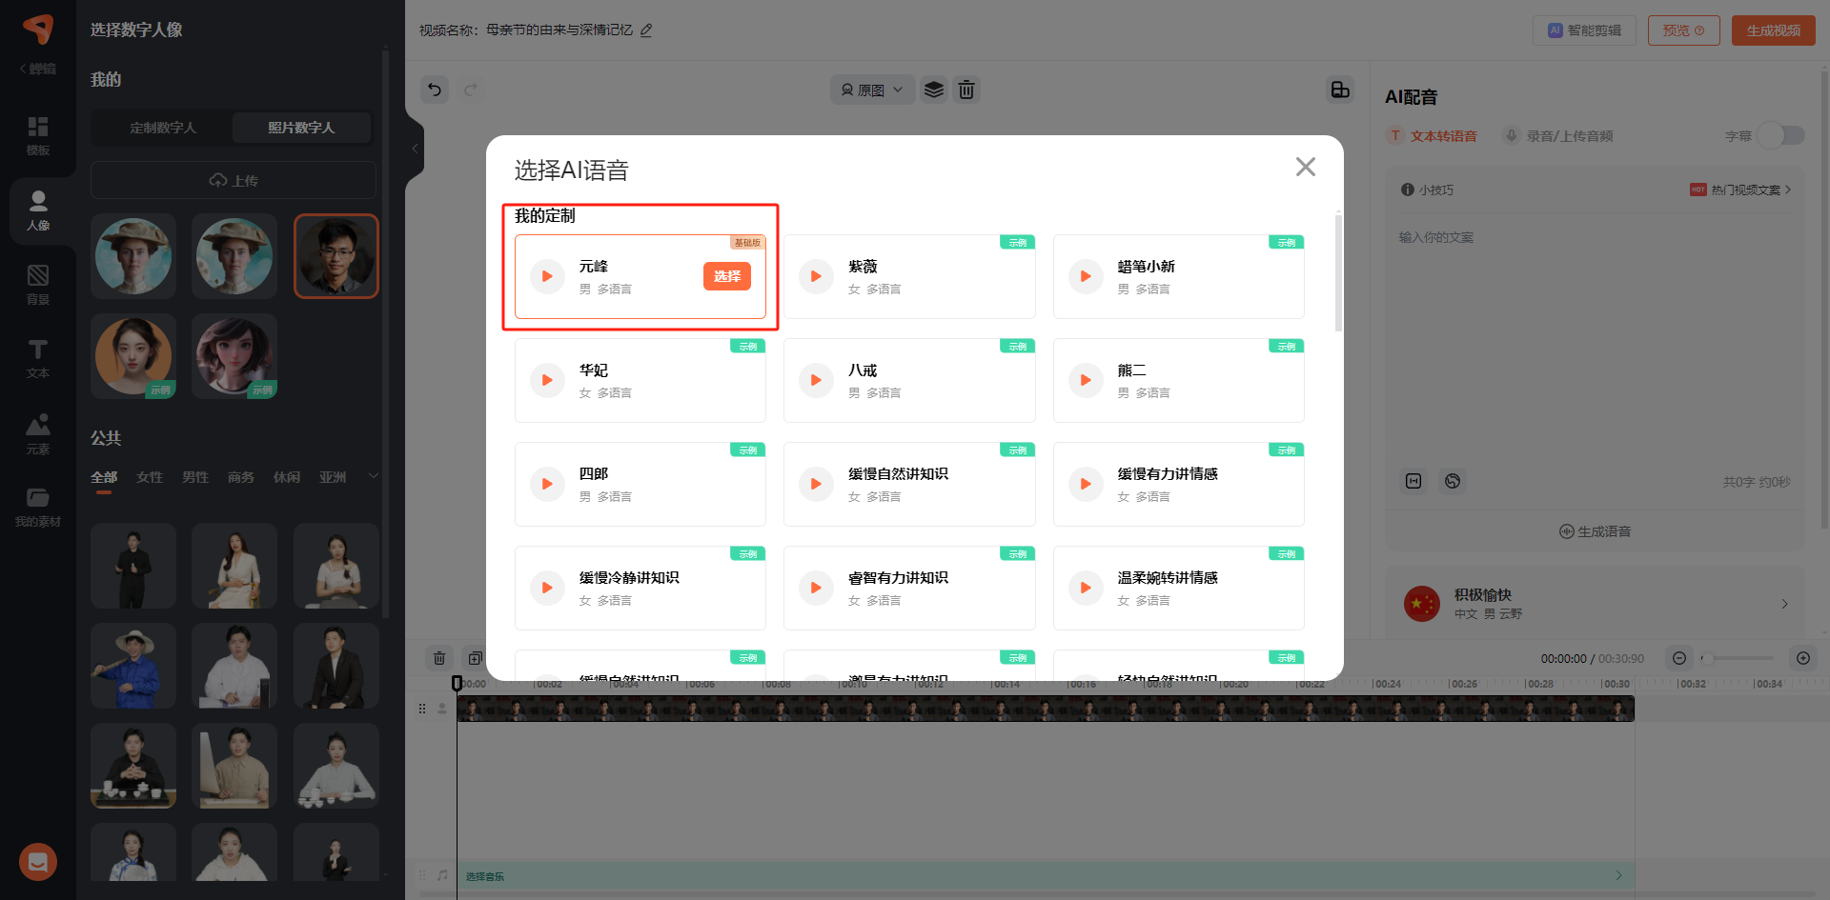Switch to 录音/上传音频 tab
Image resolution: width=1830 pixels, height=900 pixels.
tap(1558, 136)
